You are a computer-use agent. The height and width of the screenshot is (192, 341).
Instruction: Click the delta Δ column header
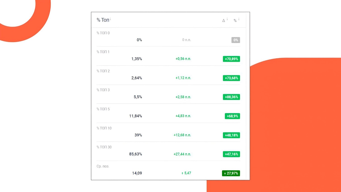click(224, 20)
